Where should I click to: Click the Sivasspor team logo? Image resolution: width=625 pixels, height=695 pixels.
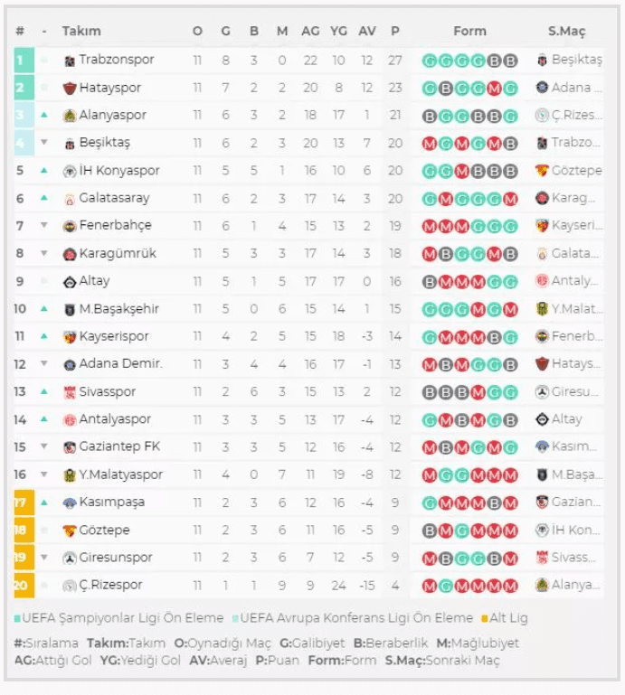tap(71, 392)
